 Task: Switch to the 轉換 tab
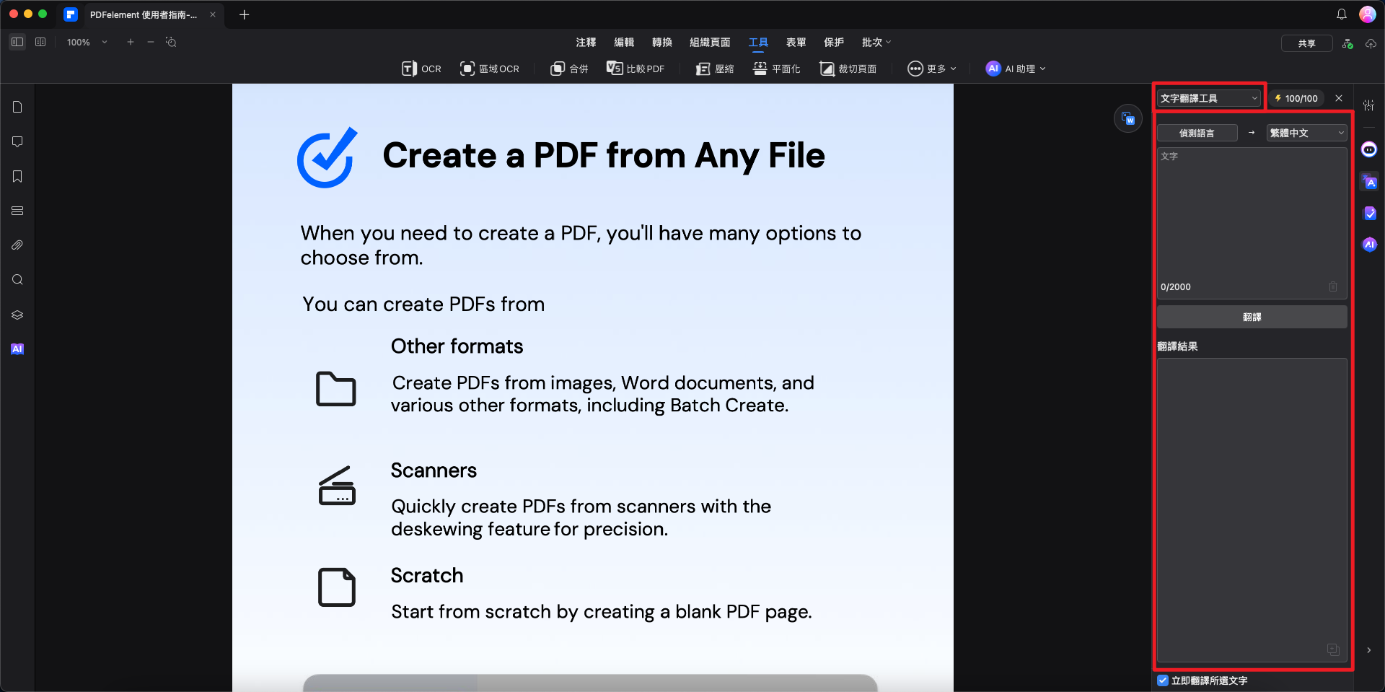point(662,43)
